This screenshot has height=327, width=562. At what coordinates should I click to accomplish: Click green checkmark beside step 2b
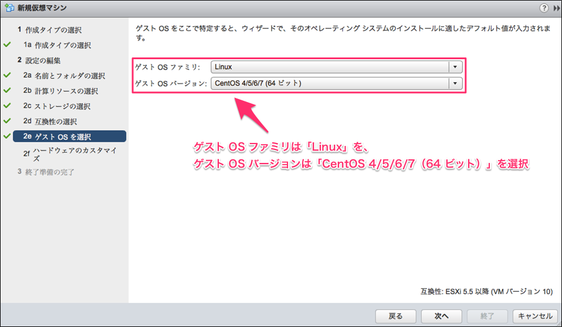tap(7, 90)
